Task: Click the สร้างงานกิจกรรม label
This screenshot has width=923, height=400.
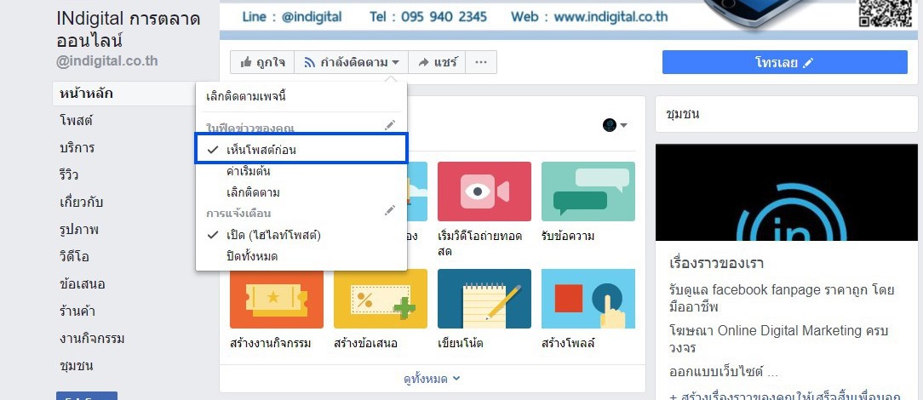Action: (x=270, y=343)
